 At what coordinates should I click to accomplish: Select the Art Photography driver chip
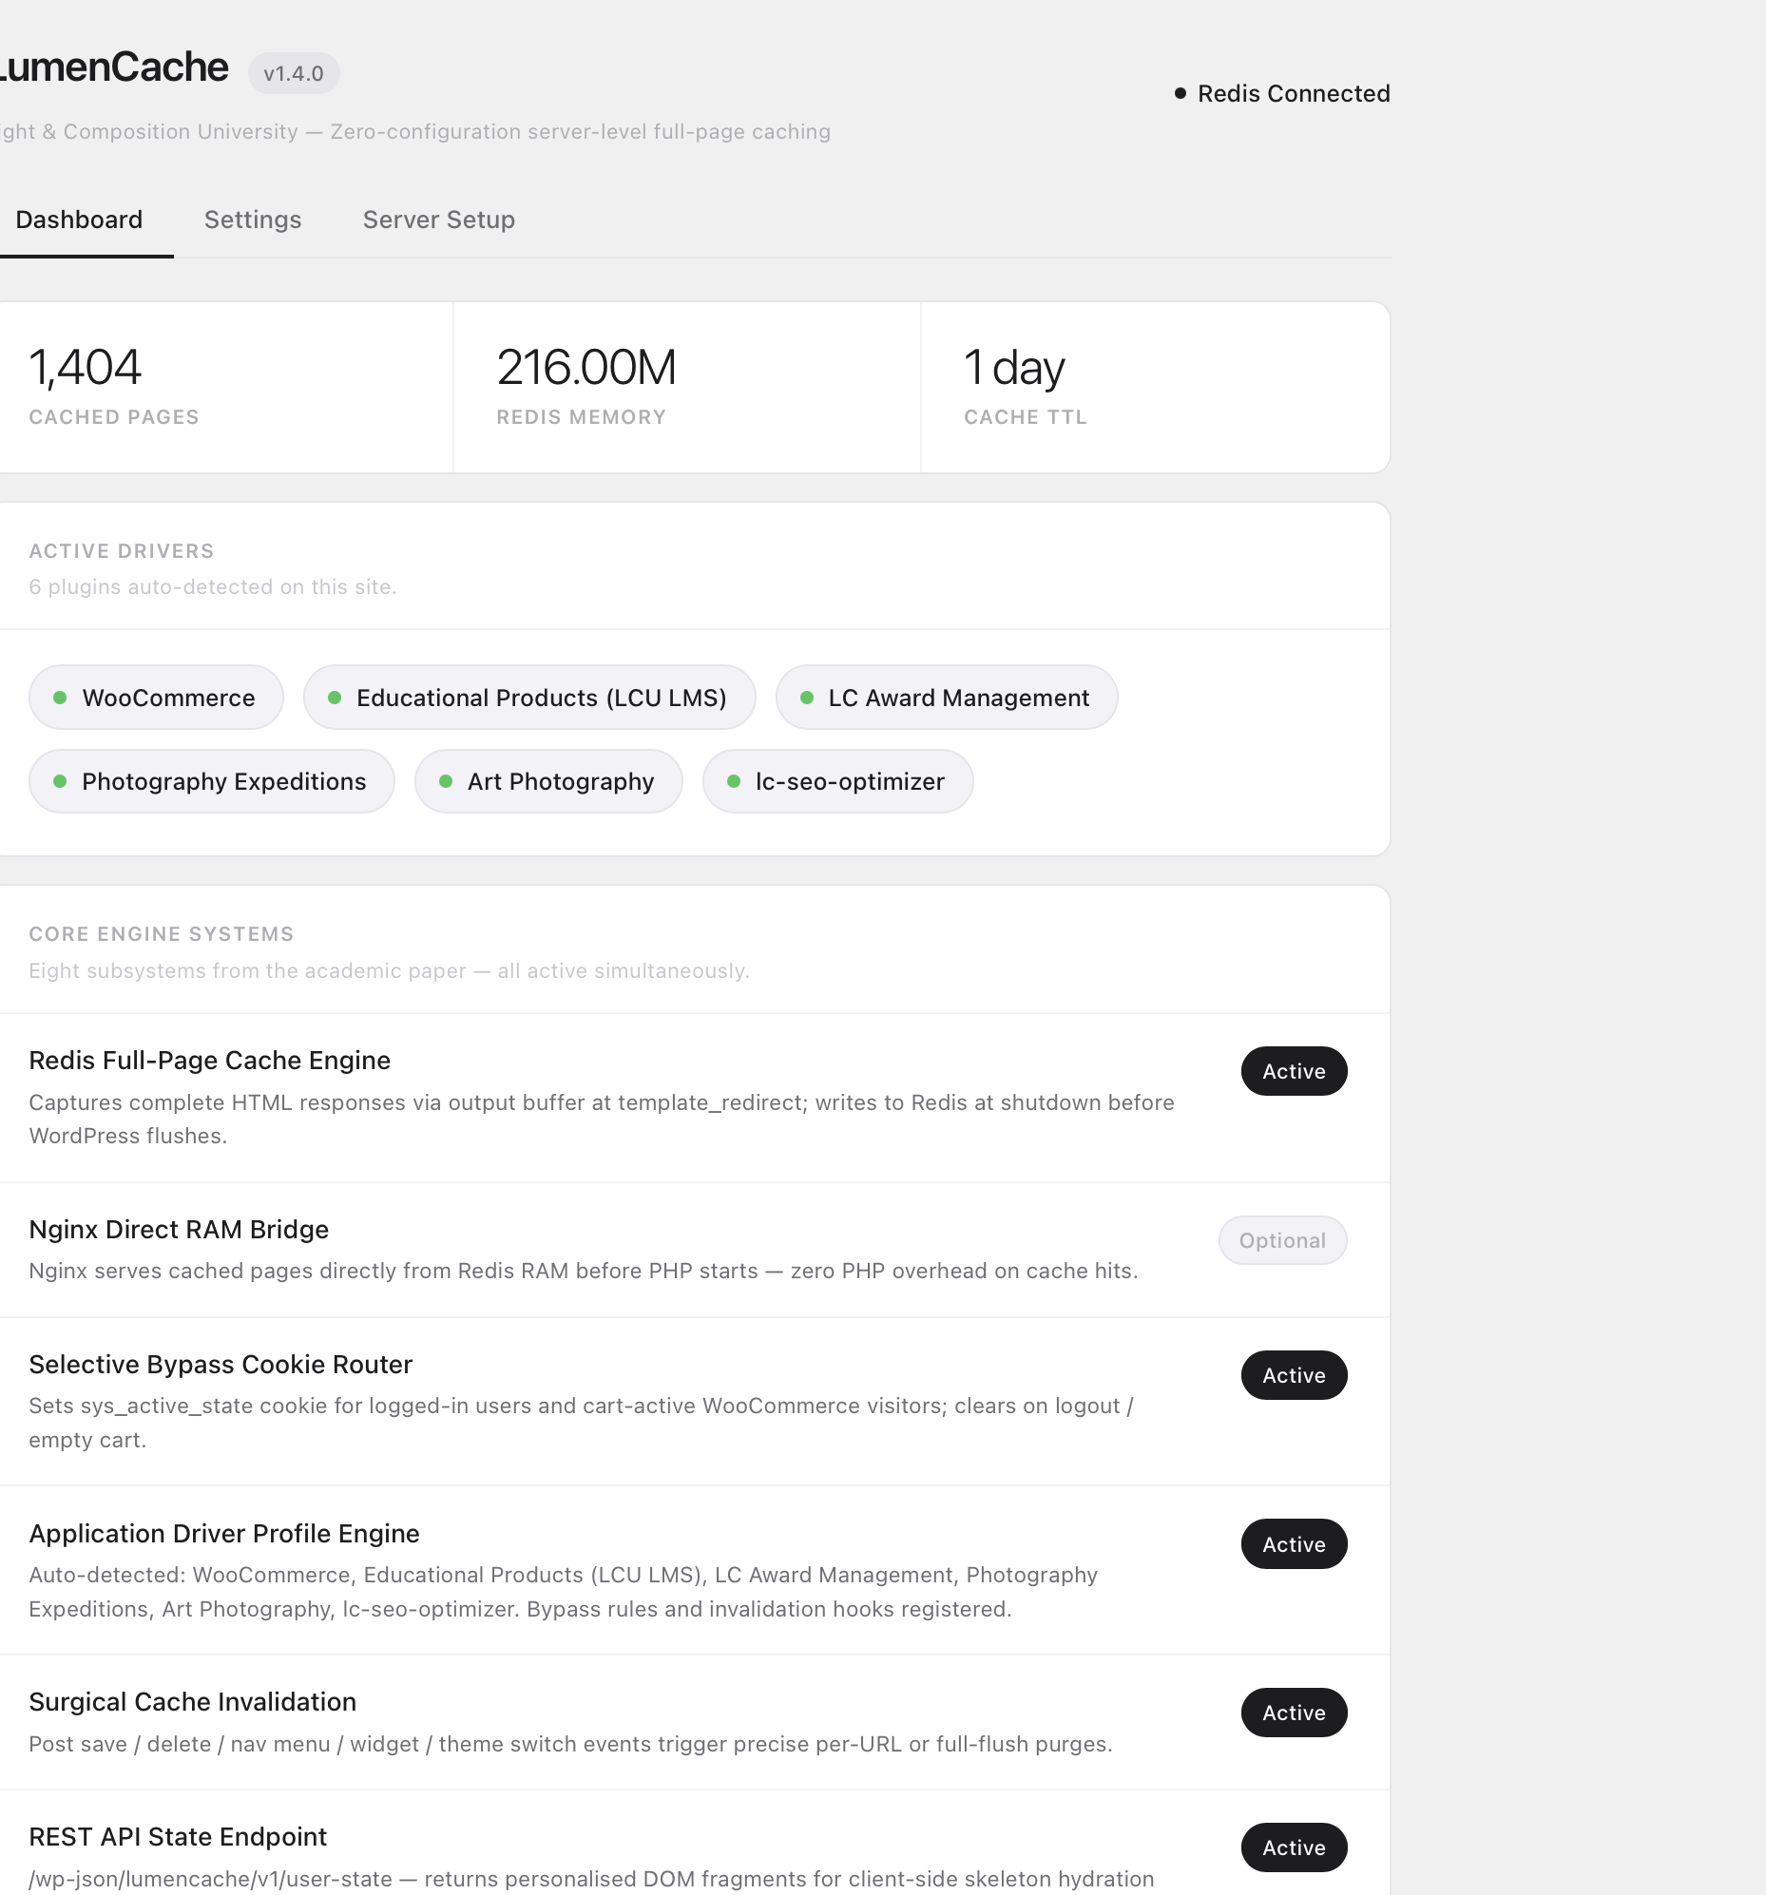(548, 781)
